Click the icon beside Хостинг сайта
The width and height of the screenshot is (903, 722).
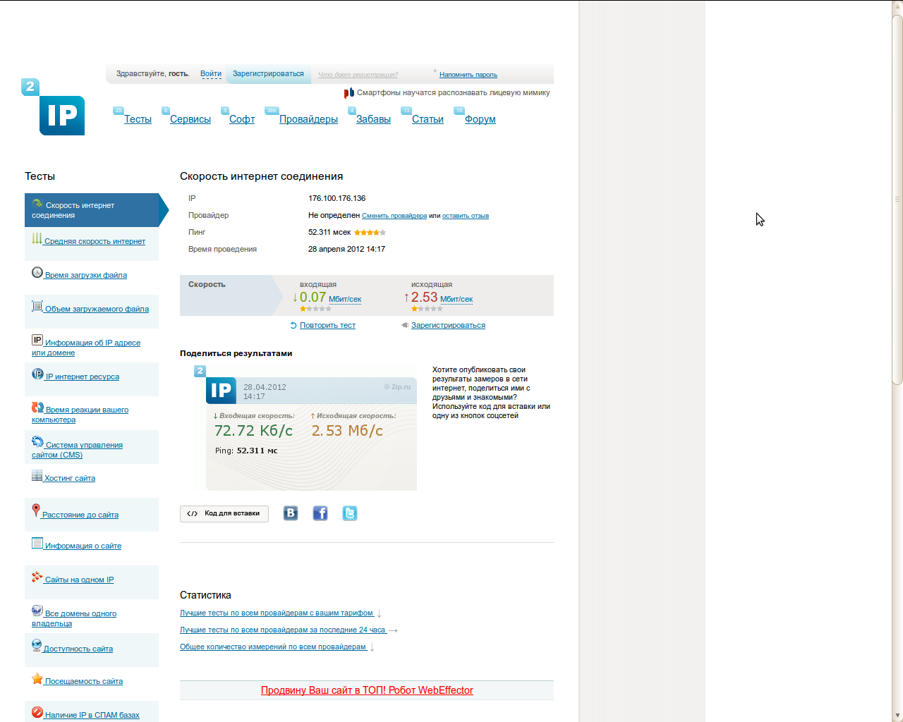tap(37, 476)
